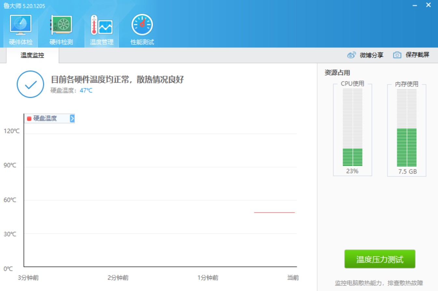438x291 pixels.
Task: Click the camera icon for saving screenshot
Action: (x=397, y=55)
